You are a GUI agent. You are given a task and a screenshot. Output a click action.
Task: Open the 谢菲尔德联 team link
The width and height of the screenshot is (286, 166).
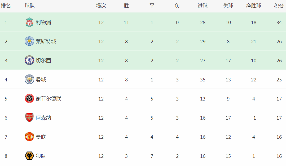(49, 99)
